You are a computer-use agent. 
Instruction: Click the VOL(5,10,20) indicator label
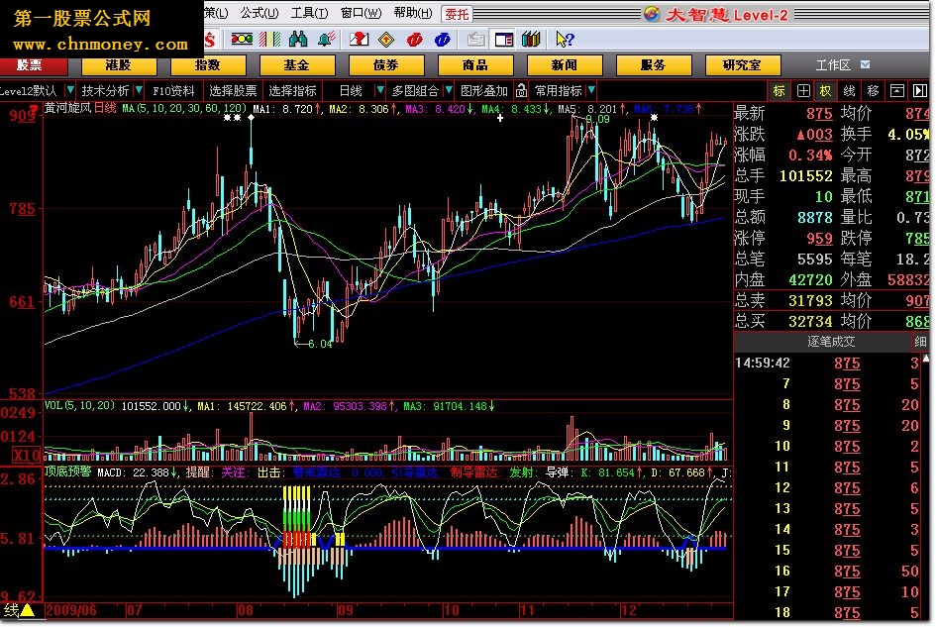[x=79, y=406]
